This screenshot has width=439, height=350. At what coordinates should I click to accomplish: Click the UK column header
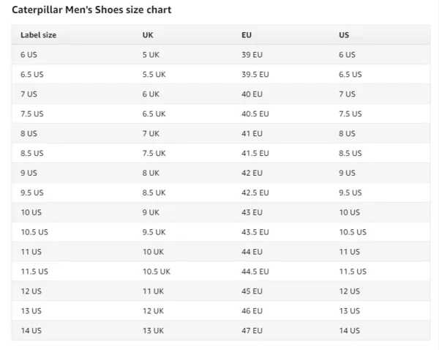(148, 35)
